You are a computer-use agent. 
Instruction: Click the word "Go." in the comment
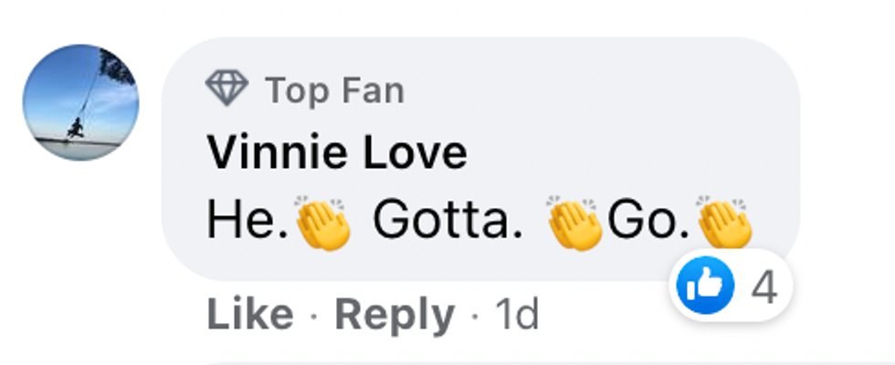click(647, 222)
